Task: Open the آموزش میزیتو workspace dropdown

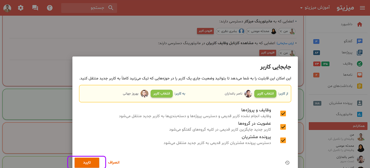Action: pos(315,8)
